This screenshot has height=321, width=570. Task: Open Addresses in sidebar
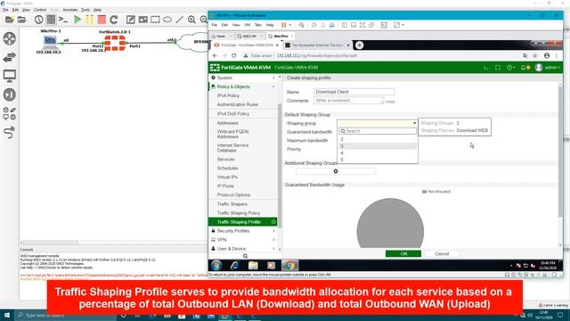(228, 123)
